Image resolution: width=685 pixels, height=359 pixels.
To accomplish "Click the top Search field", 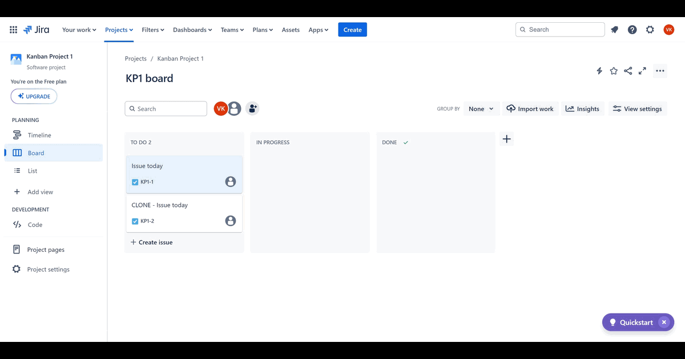I will point(560,30).
